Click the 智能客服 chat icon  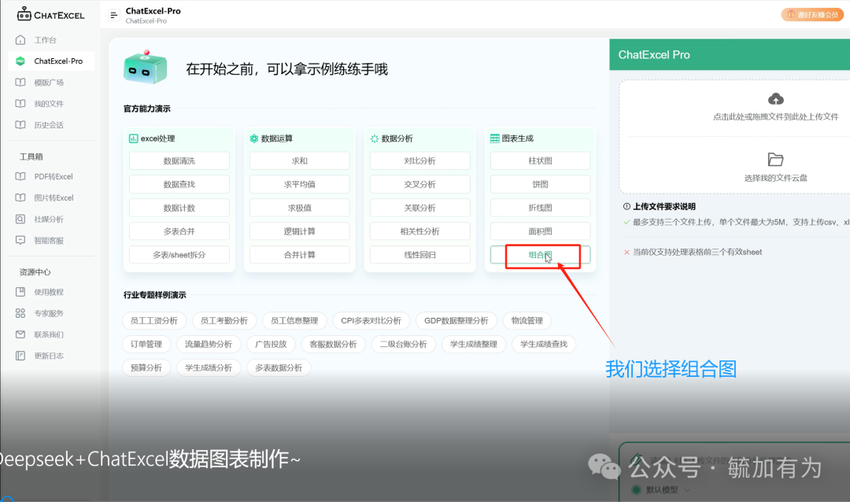coord(20,240)
